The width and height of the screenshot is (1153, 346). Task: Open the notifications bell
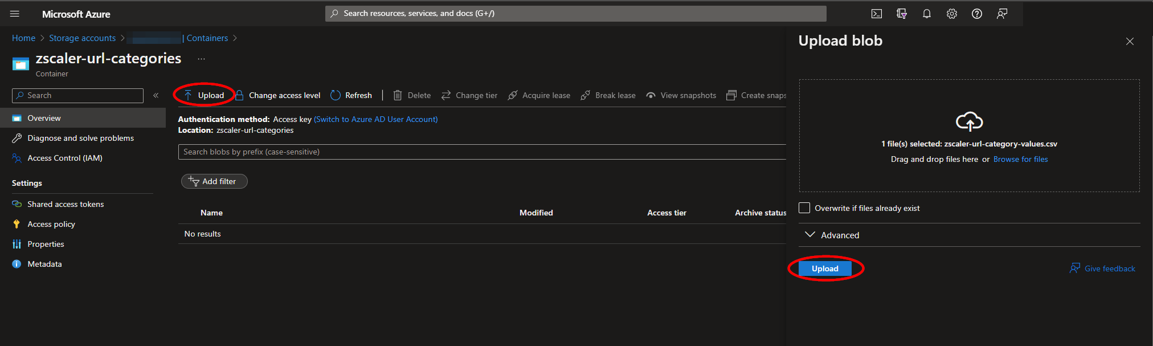(x=927, y=14)
